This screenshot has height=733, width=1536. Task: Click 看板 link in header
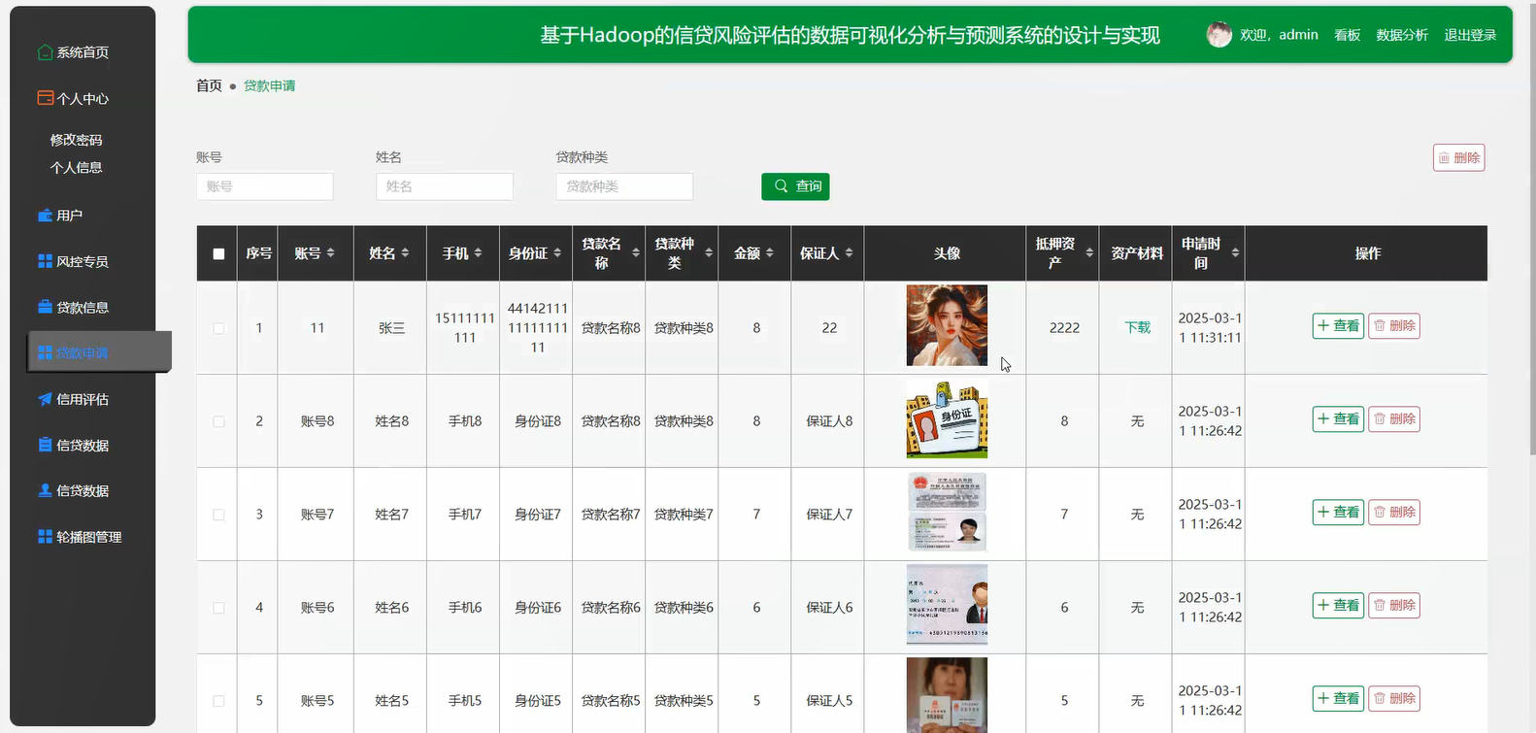point(1347,35)
